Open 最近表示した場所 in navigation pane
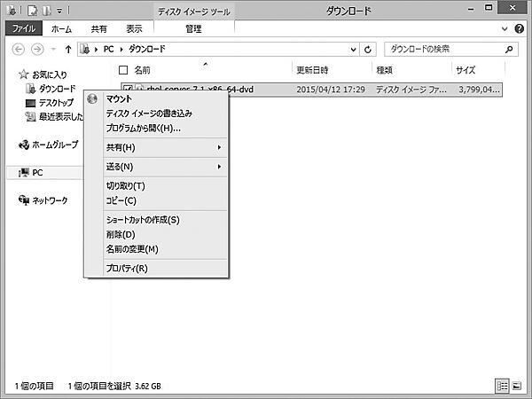Image resolution: width=532 pixels, height=399 pixels. click(60, 117)
